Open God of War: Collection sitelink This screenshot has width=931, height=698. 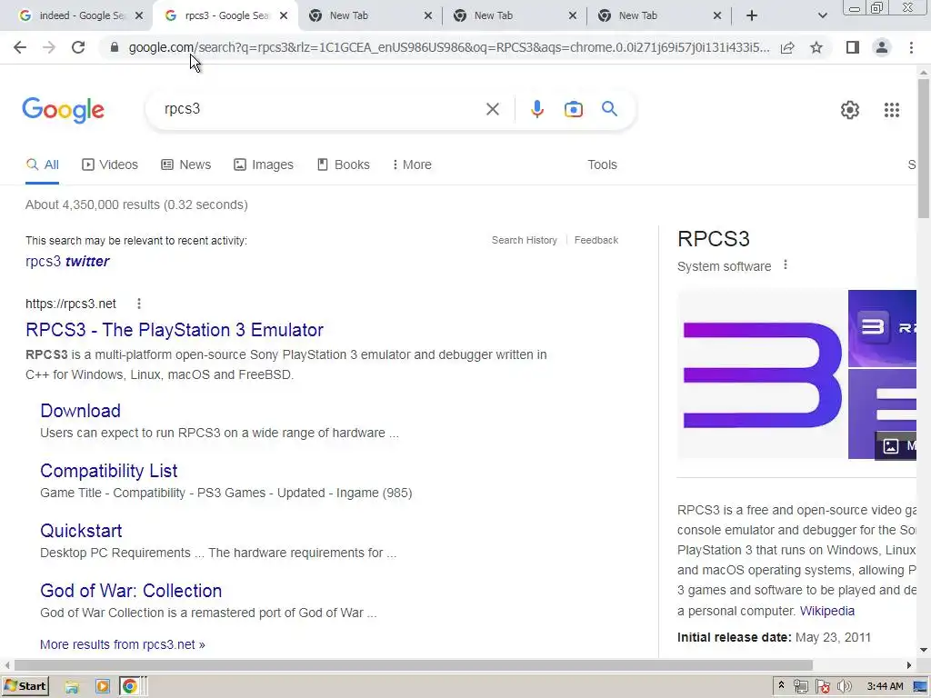(x=131, y=591)
